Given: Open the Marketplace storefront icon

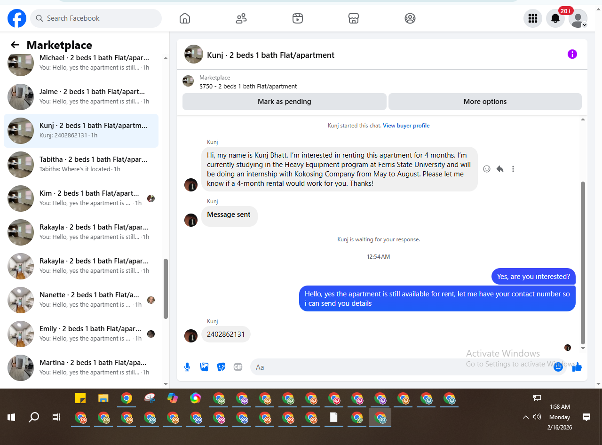Looking at the screenshot, I should tap(354, 18).
